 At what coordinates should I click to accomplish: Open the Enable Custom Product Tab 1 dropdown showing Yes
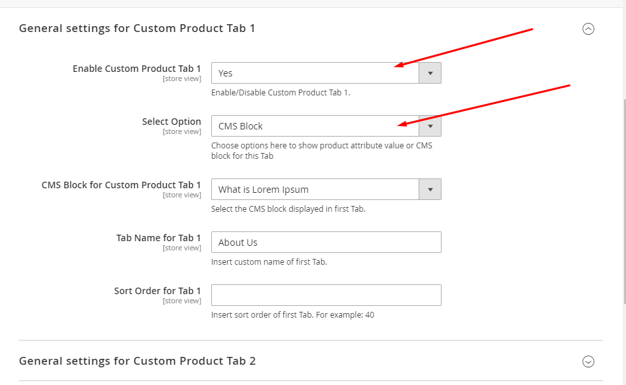click(315, 73)
